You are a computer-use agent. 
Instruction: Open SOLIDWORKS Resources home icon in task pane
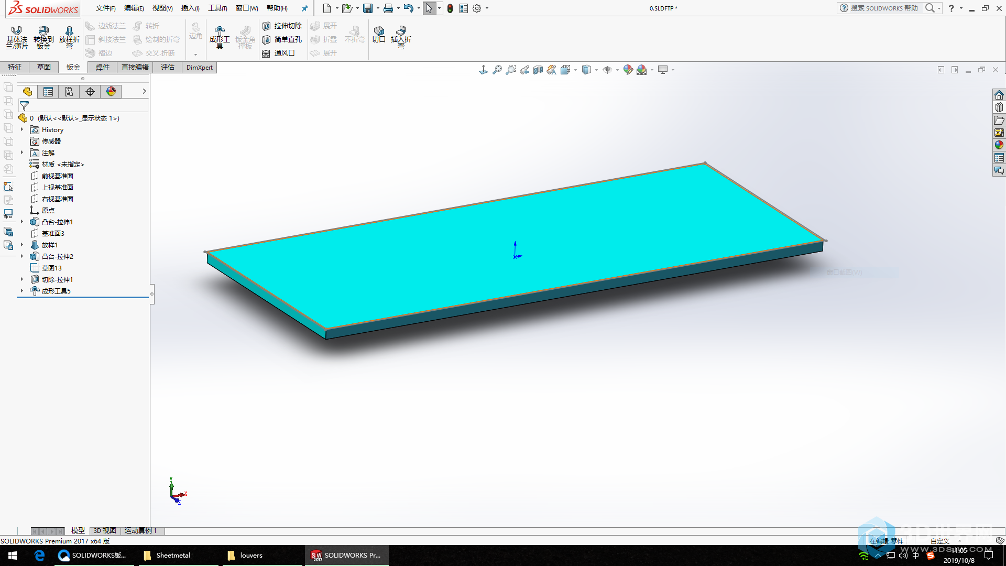click(999, 95)
